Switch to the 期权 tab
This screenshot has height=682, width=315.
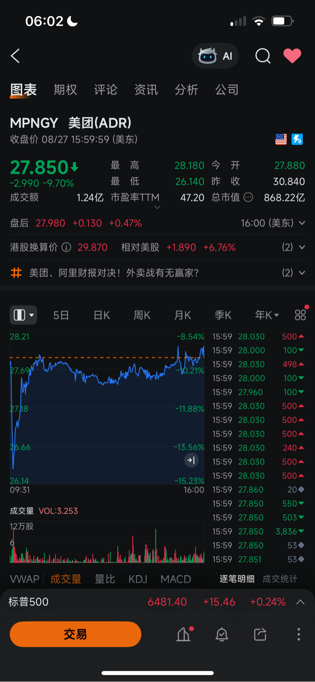pyautogui.click(x=65, y=90)
